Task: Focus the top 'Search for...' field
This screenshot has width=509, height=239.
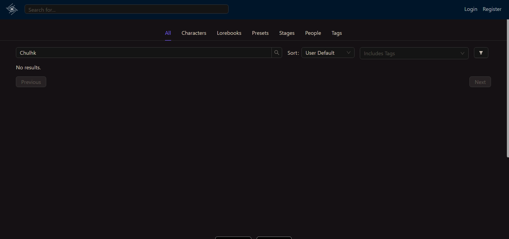Action: (x=127, y=9)
